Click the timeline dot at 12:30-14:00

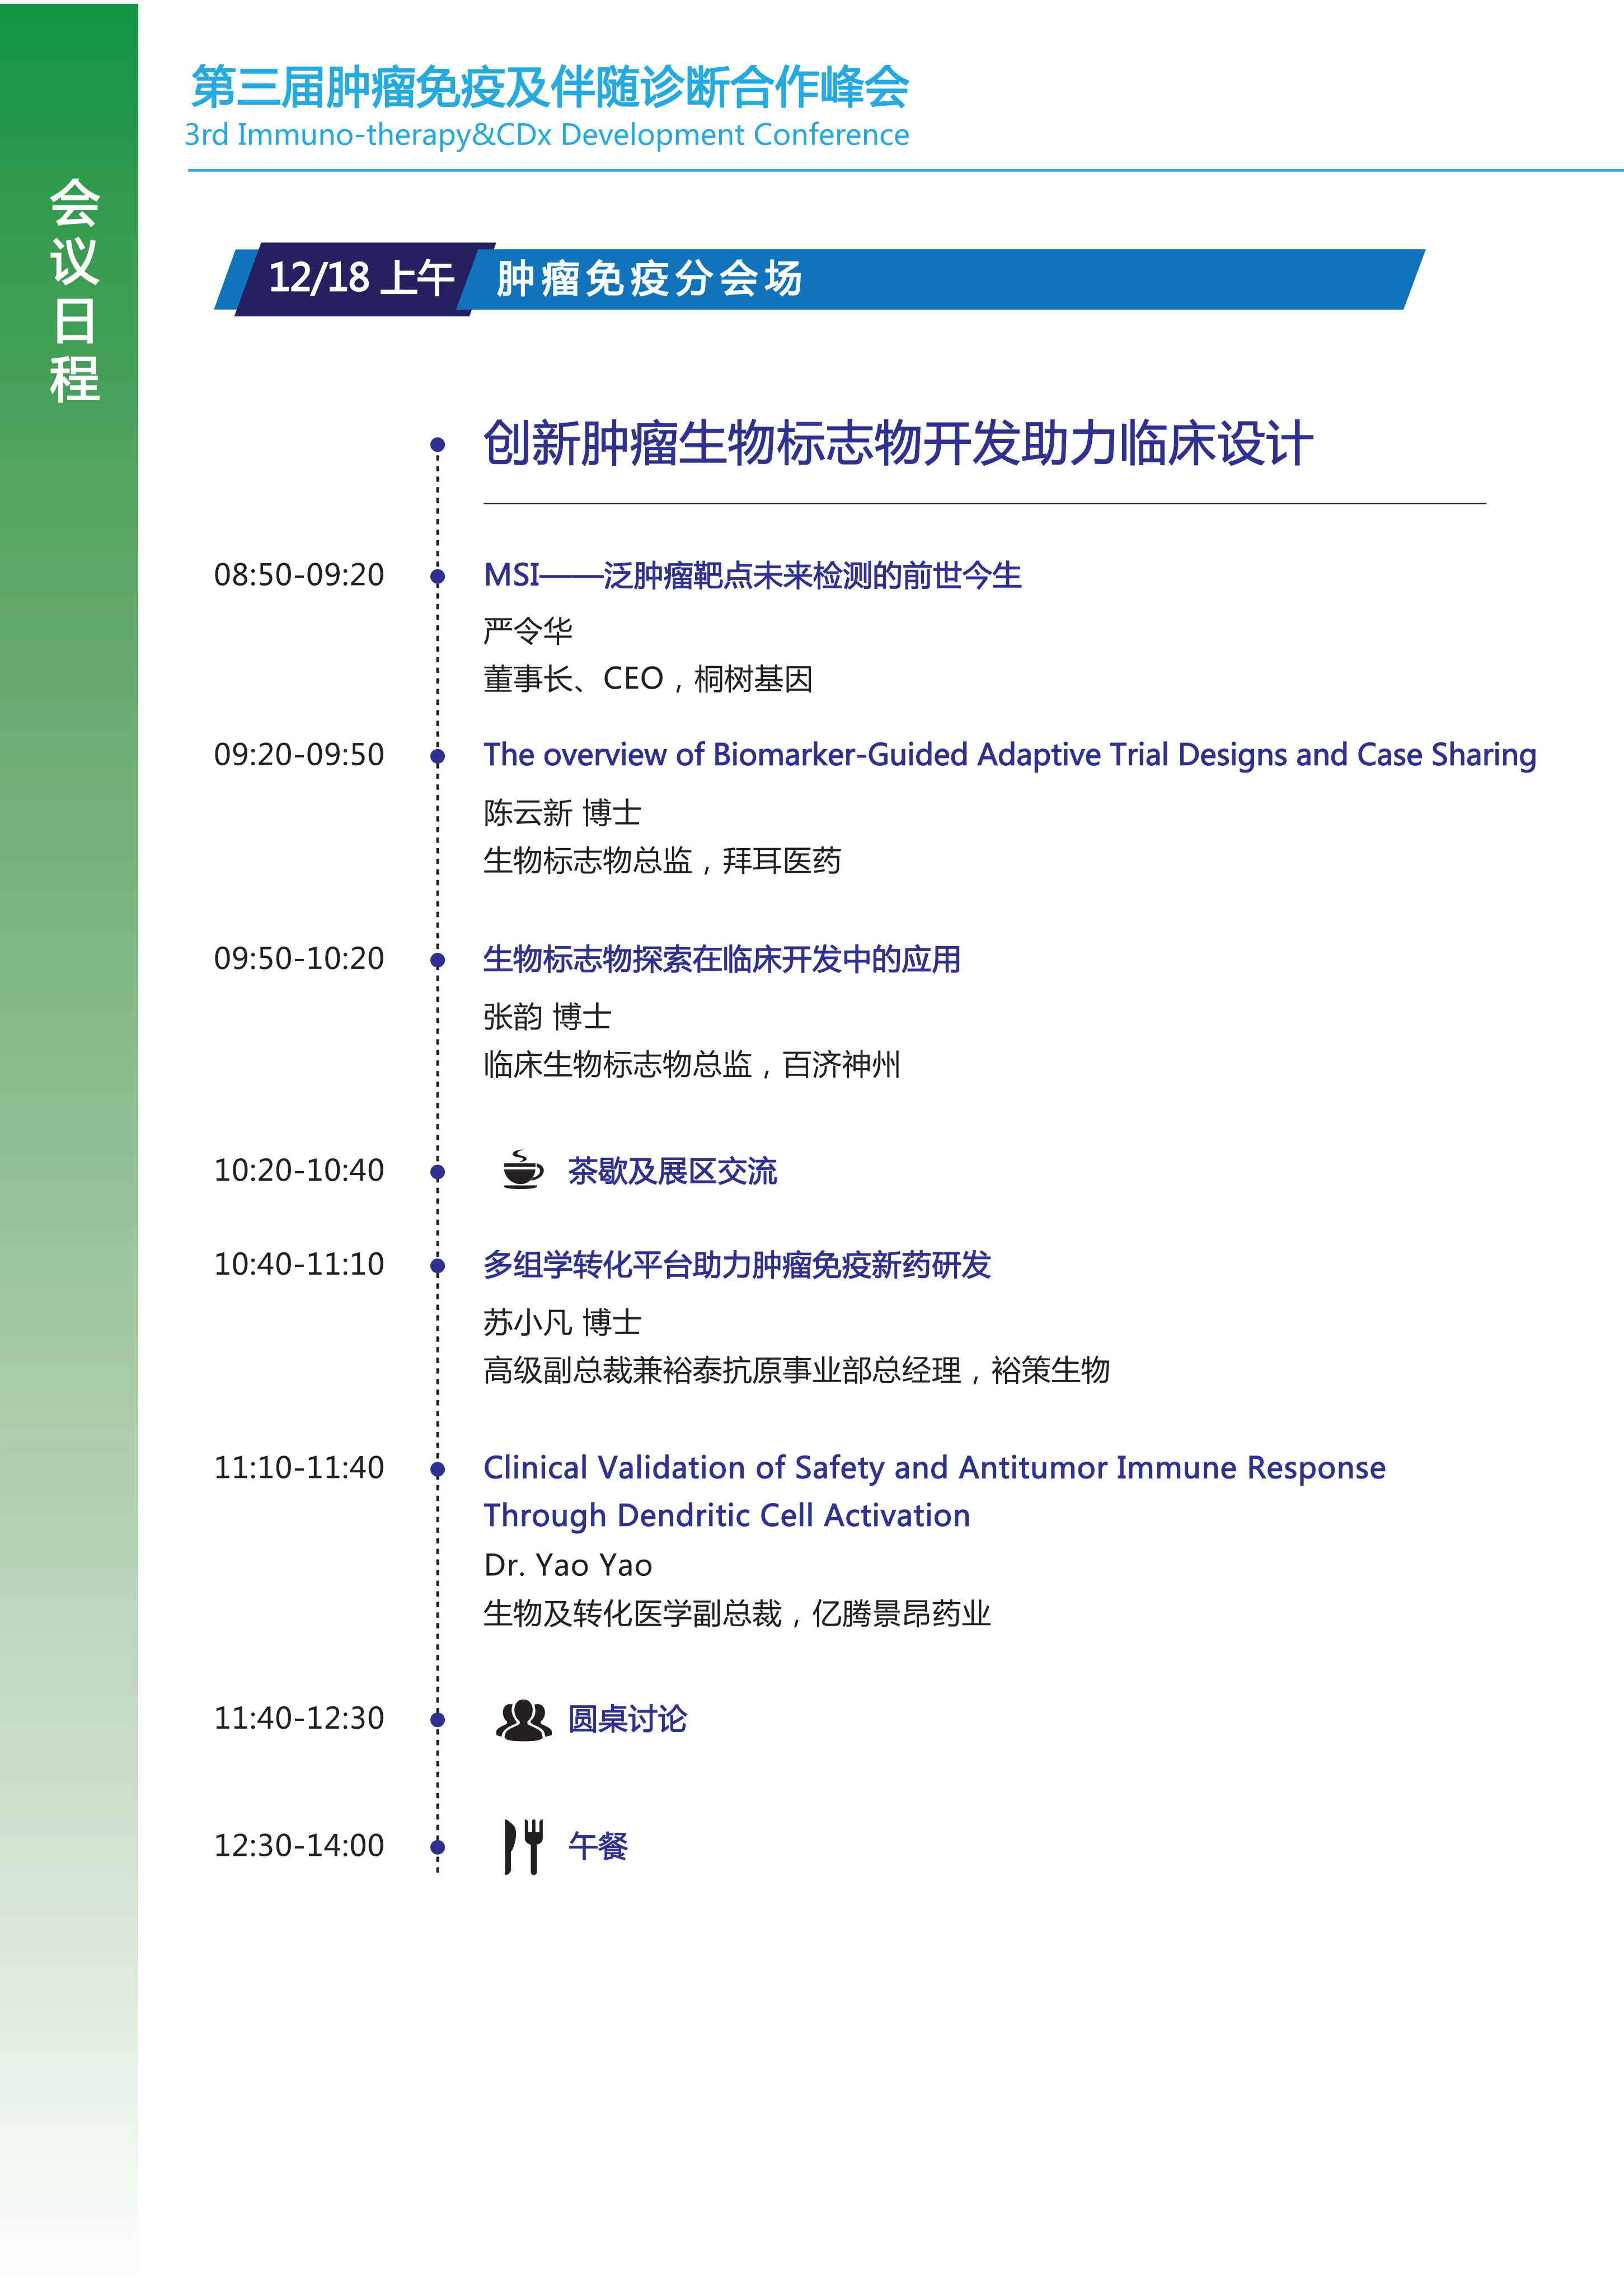point(437,1847)
